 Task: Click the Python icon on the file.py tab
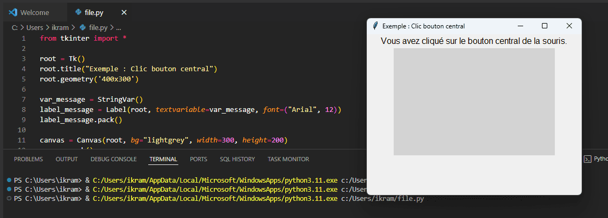click(78, 12)
